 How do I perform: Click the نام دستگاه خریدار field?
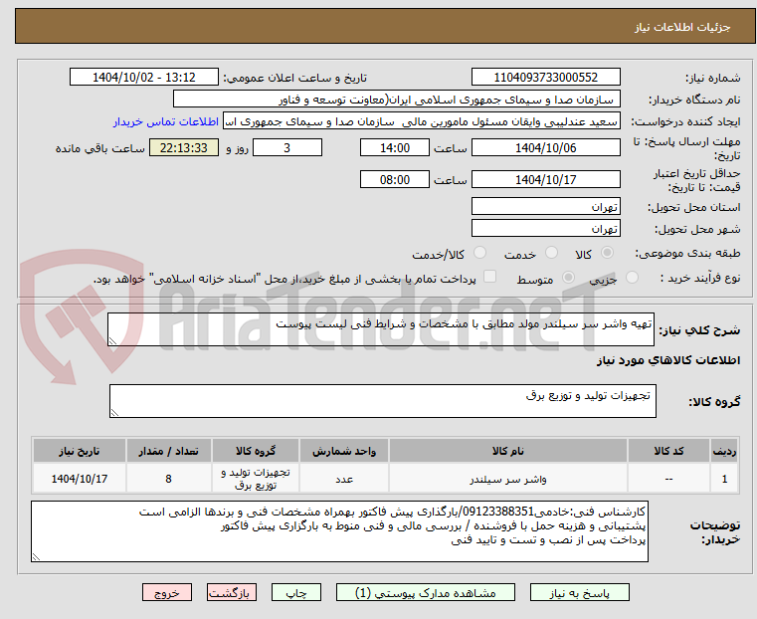pyautogui.click(x=396, y=100)
